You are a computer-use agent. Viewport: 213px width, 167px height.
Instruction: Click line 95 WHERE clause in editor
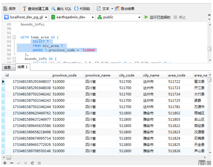(65, 50)
